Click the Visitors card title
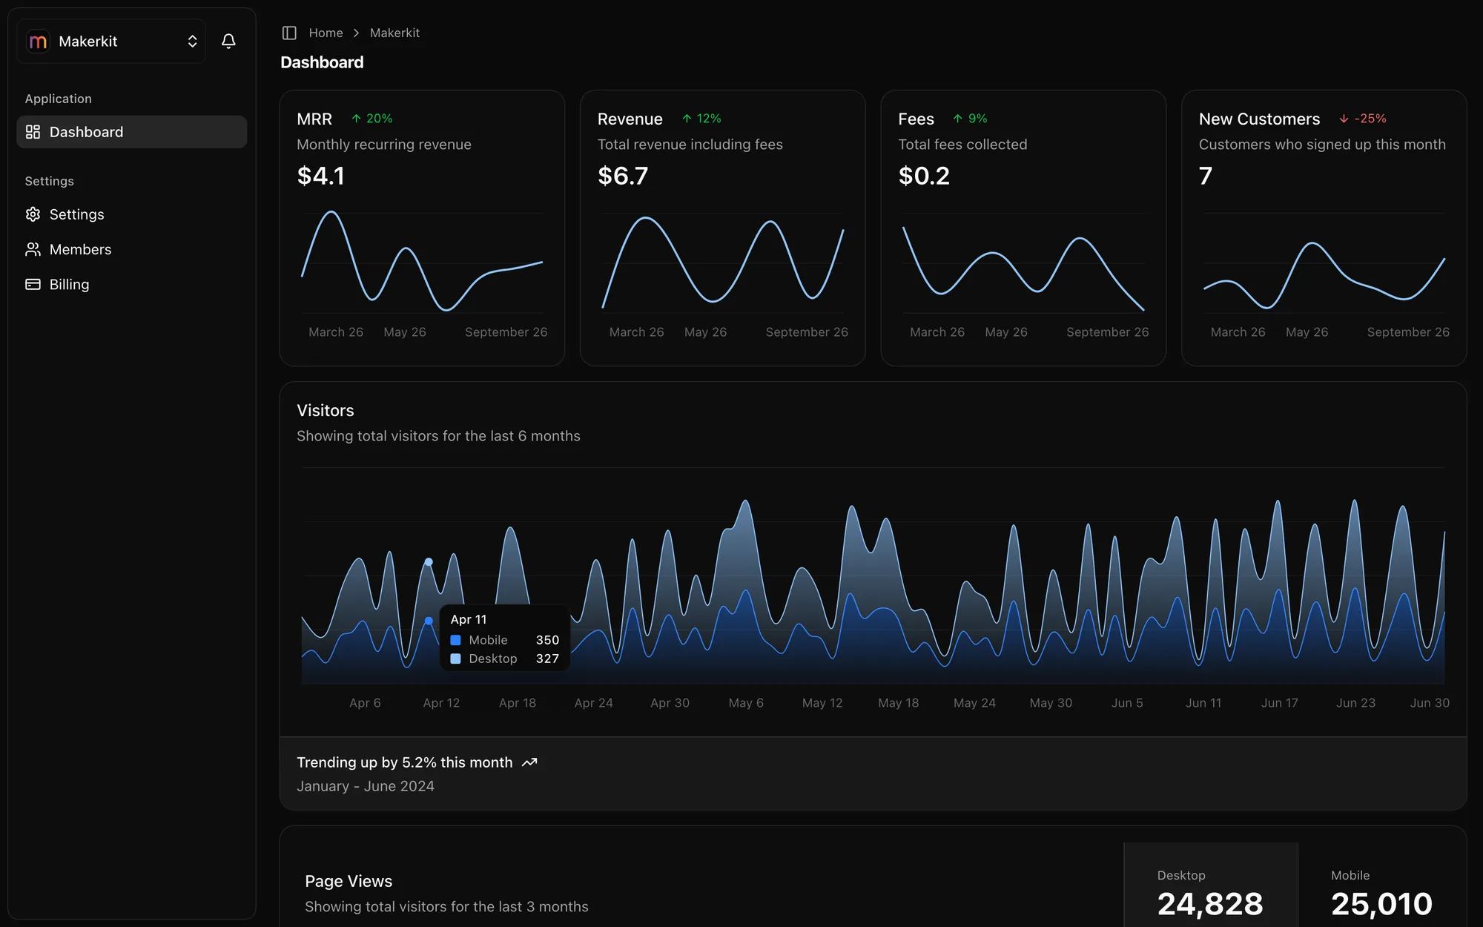Screen dimensions: 1483x927 click(326, 410)
